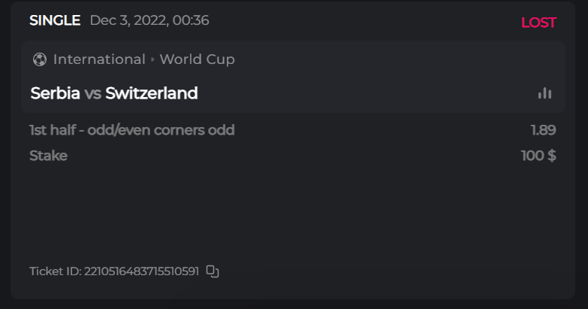
Task: Click the 100 $ stake amount
Action: pos(538,156)
